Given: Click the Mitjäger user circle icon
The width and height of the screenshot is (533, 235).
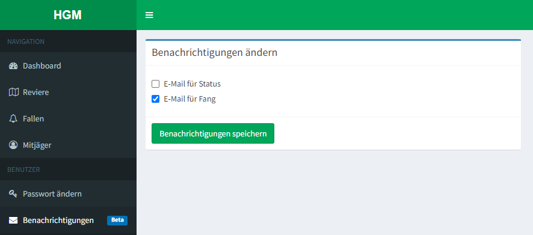Looking at the screenshot, I should [13, 145].
